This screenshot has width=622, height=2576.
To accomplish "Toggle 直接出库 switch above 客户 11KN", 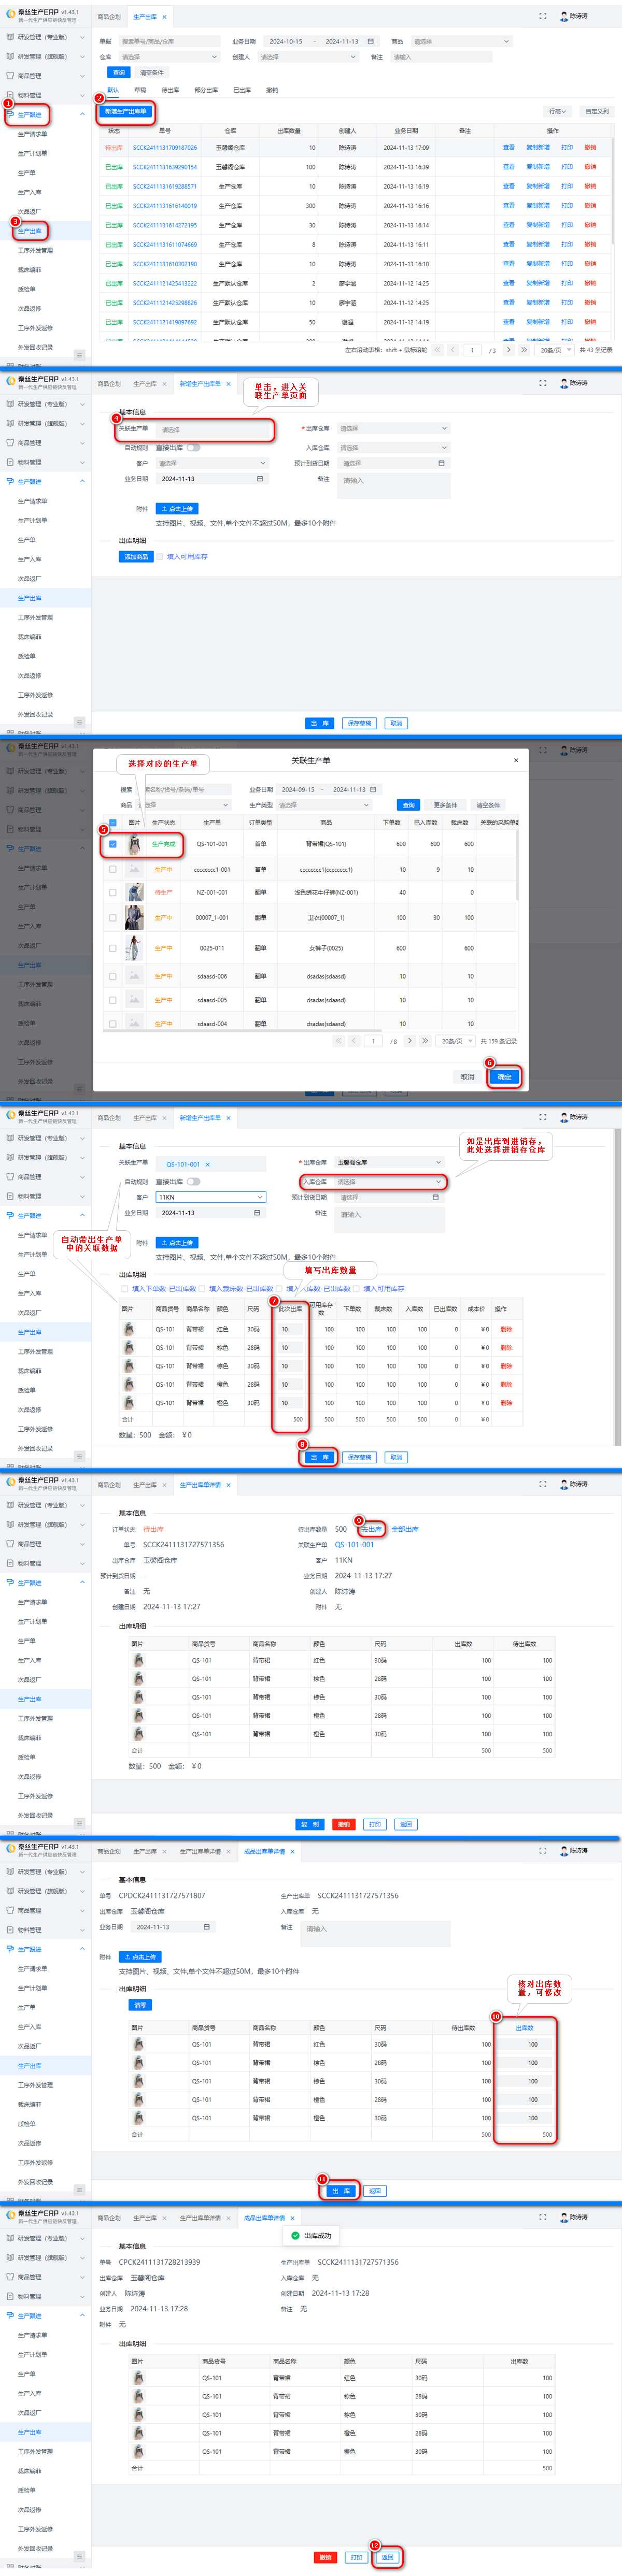I will 193,1181.
